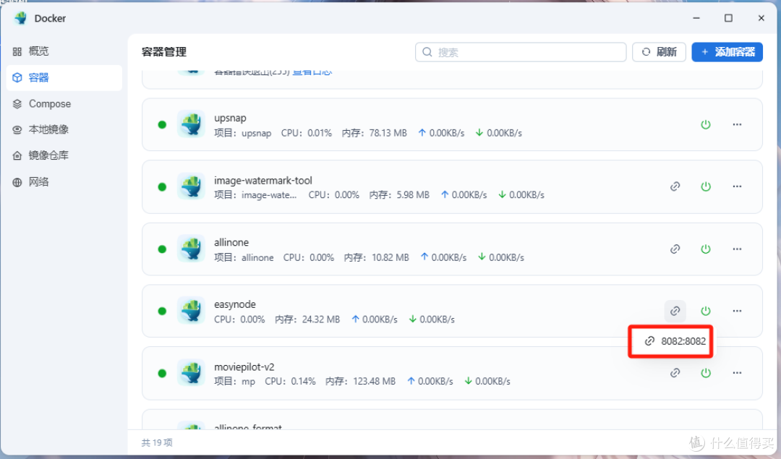This screenshot has width=781, height=459.
Task: Click the easynode container icon
Action: [x=191, y=311]
